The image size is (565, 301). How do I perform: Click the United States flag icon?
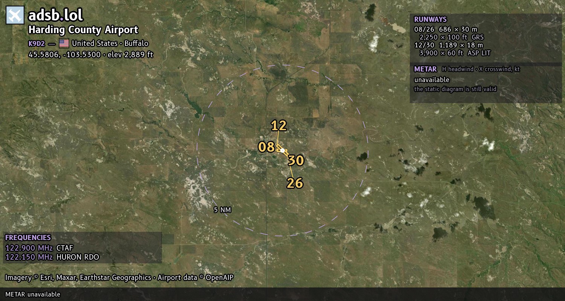click(x=64, y=43)
